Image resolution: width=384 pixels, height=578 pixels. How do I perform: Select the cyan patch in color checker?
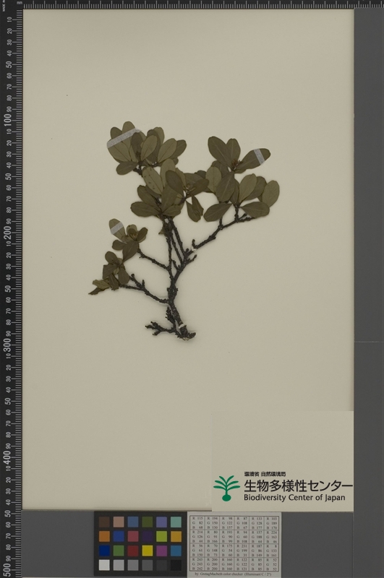176,551
